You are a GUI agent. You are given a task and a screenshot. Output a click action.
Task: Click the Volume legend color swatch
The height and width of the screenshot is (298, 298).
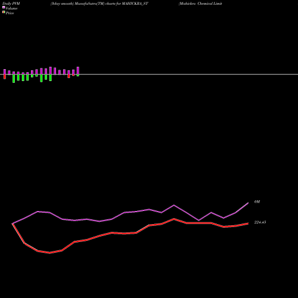point(4,7)
